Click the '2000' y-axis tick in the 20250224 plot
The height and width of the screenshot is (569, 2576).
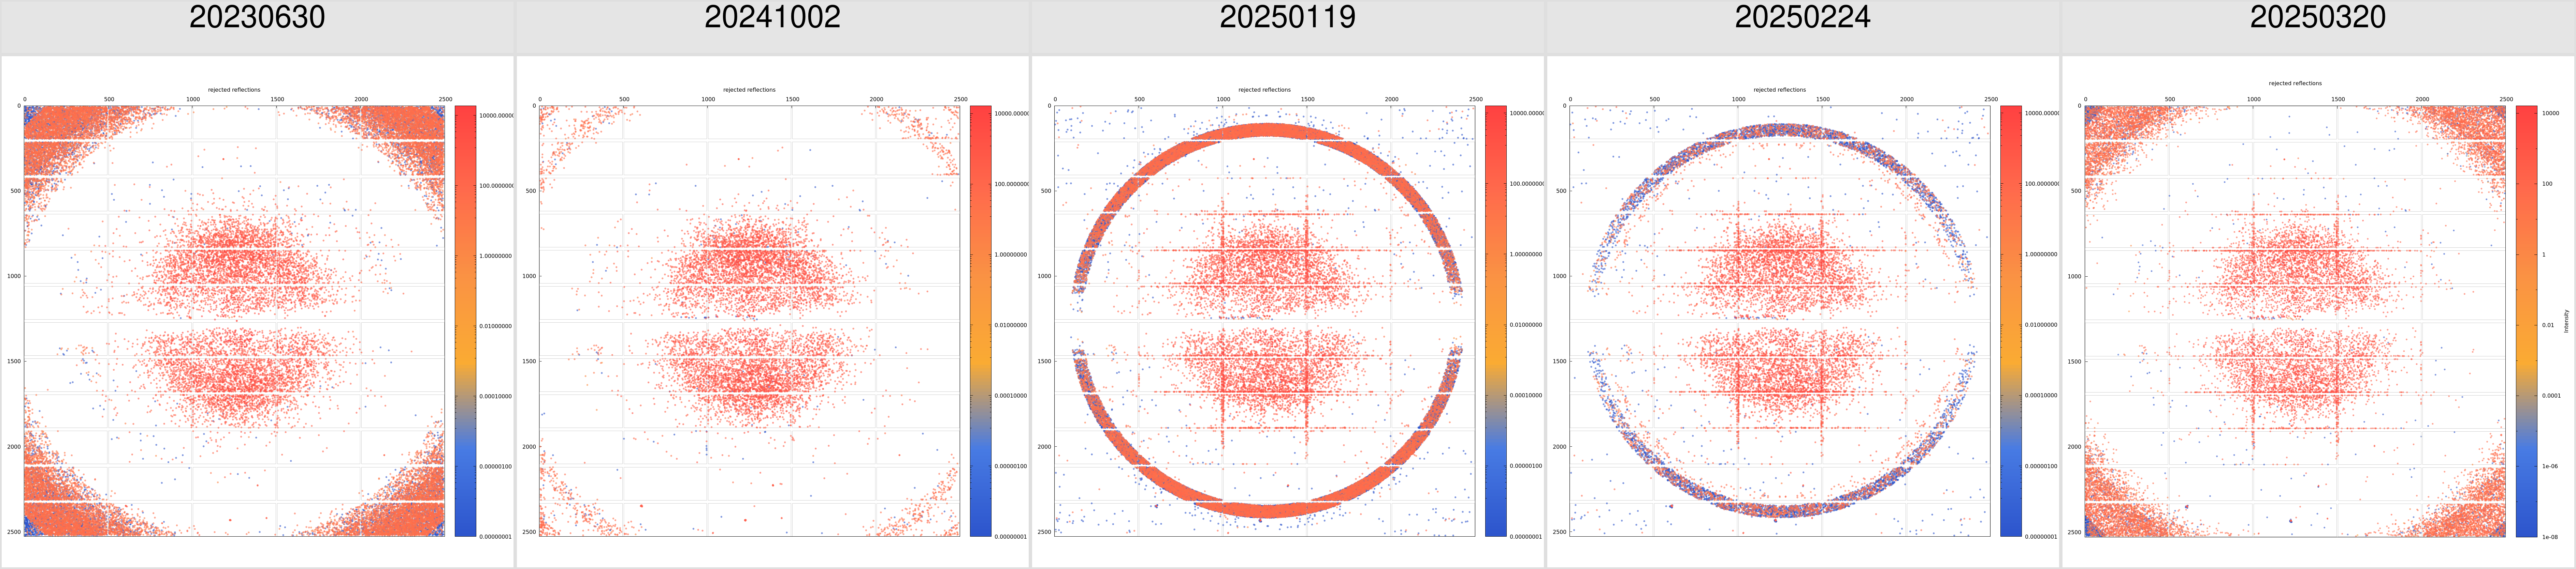pos(1559,447)
